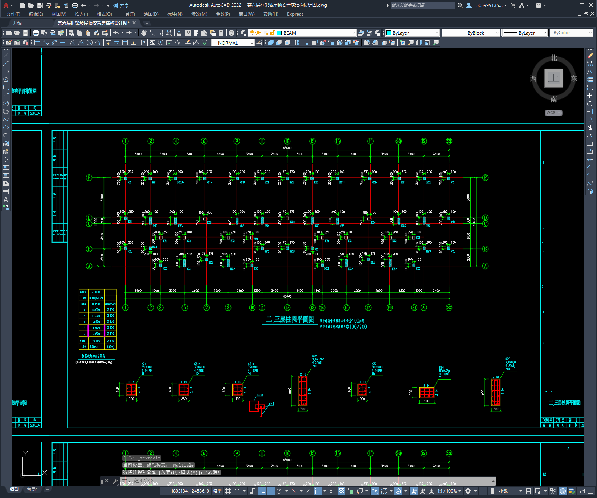Image resolution: width=597 pixels, height=498 pixels.
Task: Click the Table tool in draw toolbar
Action: pos(6,191)
